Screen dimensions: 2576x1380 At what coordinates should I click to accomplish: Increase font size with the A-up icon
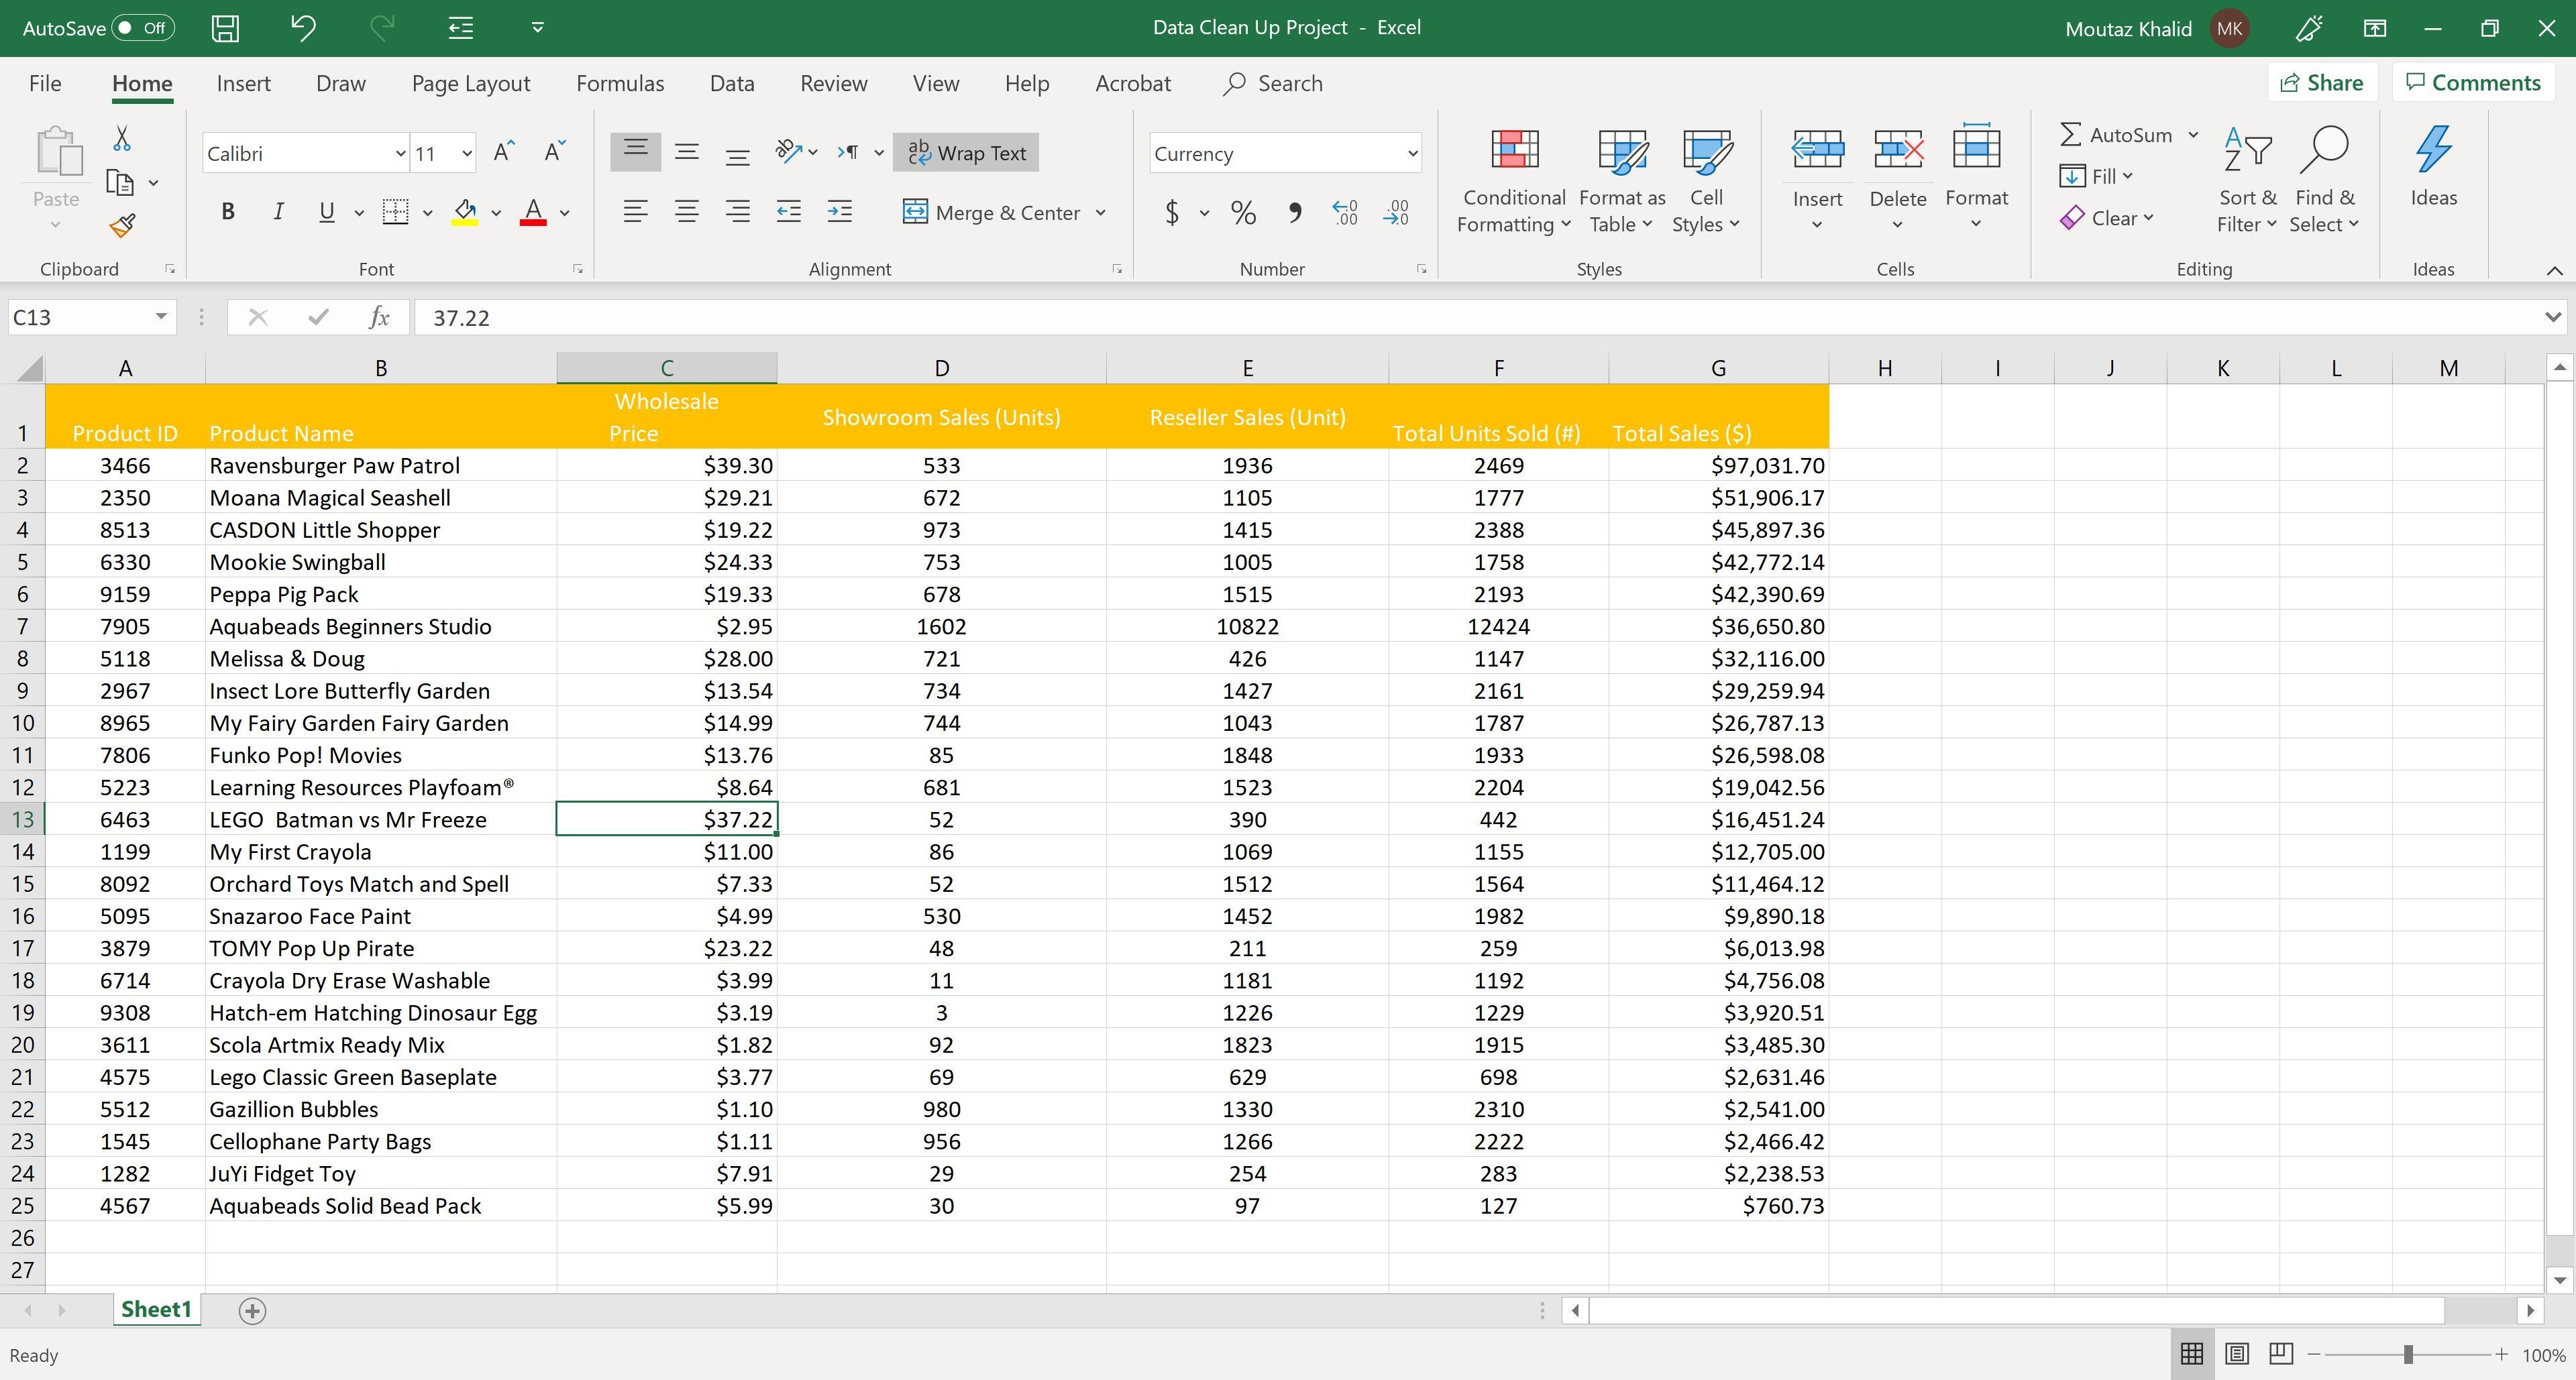click(x=504, y=153)
